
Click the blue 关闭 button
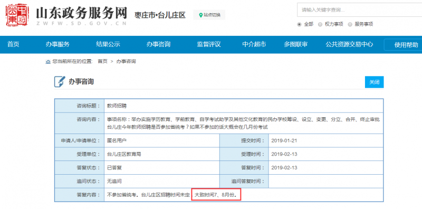[x=374, y=82]
